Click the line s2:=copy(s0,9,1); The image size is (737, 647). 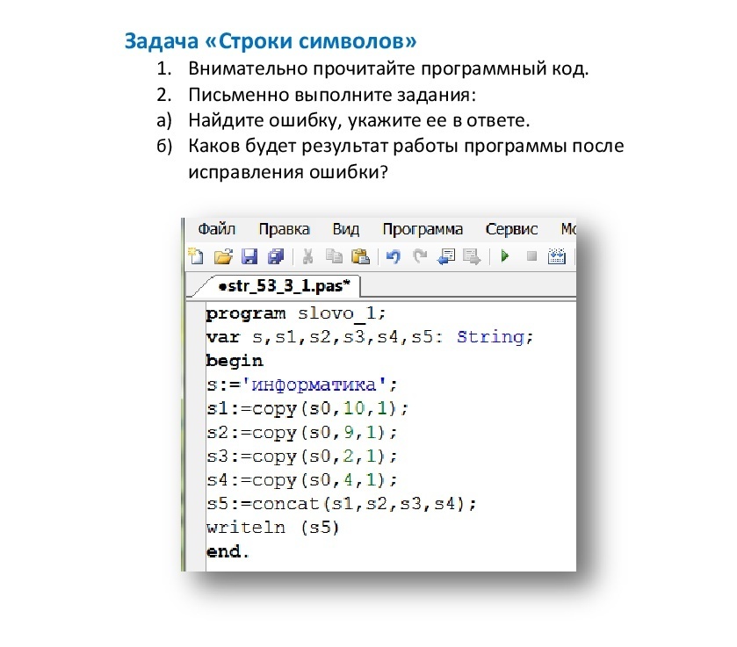tap(302, 432)
